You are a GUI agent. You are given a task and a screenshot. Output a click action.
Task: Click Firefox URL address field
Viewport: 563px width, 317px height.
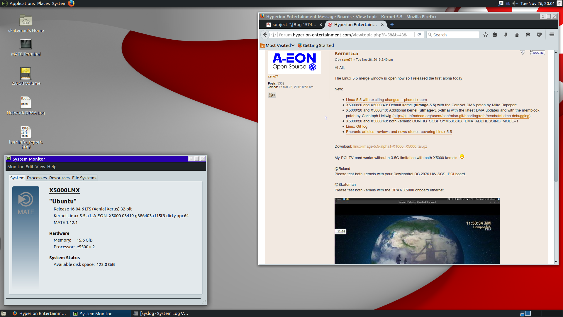coord(343,35)
